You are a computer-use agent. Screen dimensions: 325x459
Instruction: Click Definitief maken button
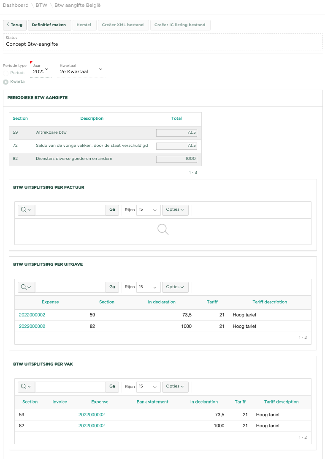49,25
